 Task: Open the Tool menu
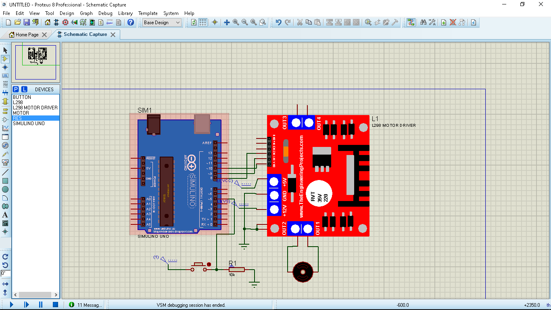coord(50,13)
